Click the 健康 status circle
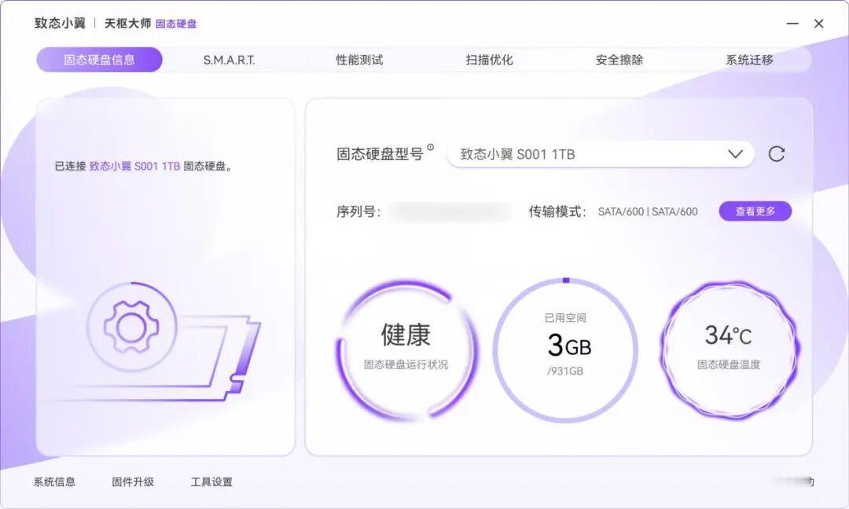Screen dimensions: 849x509 406,350
